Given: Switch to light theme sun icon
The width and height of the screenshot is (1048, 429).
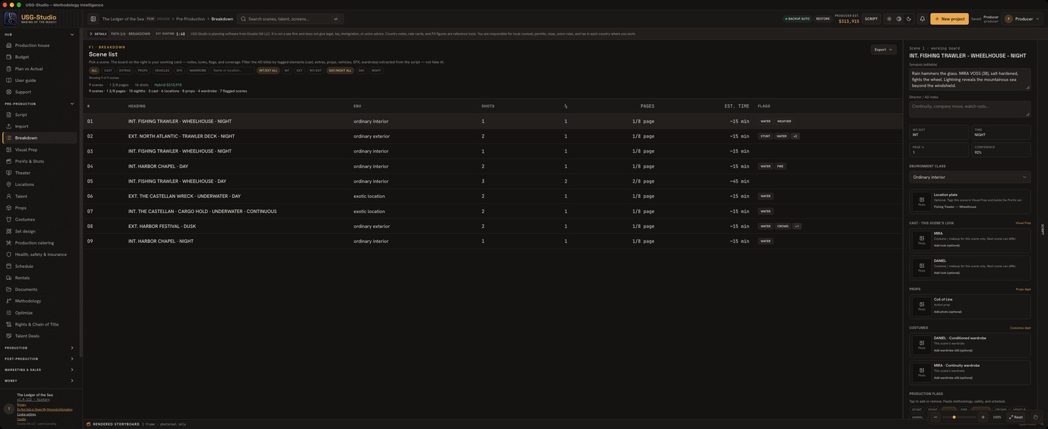Looking at the screenshot, I should tap(889, 19).
